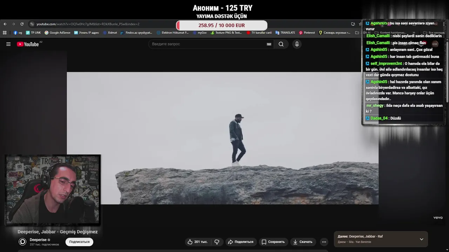Open the TRANSLATE bookmark
Image resolution: width=449 pixels, height=252 pixels.
pyautogui.click(x=285, y=33)
